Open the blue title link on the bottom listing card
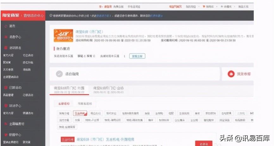Viewport: 274px width, 146px height. (x=105, y=139)
